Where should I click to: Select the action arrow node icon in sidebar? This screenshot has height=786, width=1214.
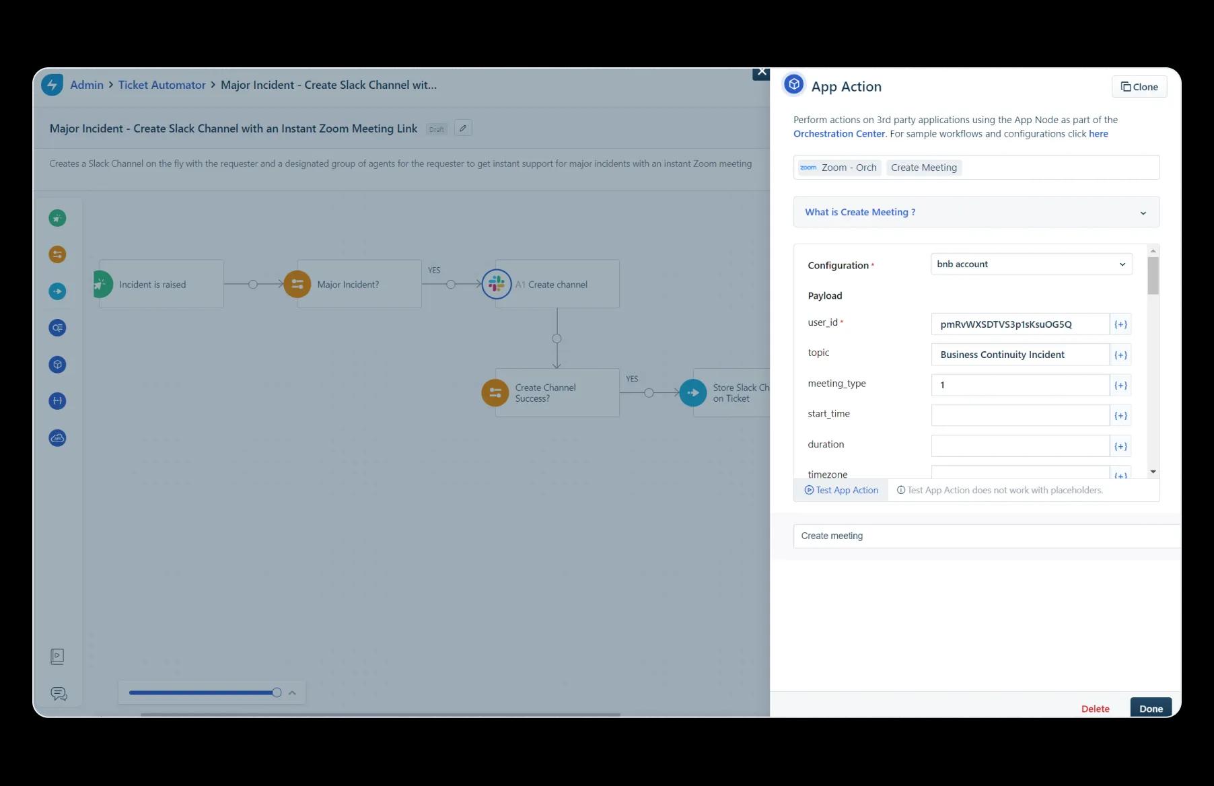57,291
